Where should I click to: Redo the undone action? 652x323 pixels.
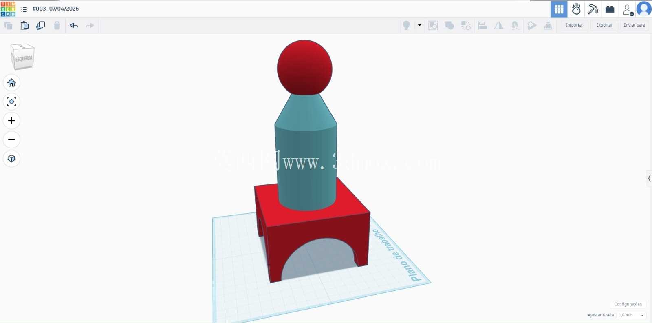coord(90,25)
